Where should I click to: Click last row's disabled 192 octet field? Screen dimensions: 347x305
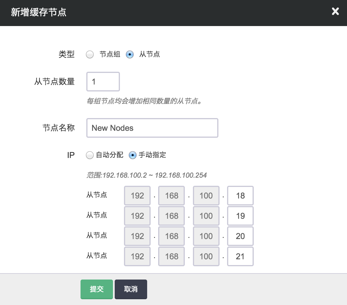click(137, 256)
